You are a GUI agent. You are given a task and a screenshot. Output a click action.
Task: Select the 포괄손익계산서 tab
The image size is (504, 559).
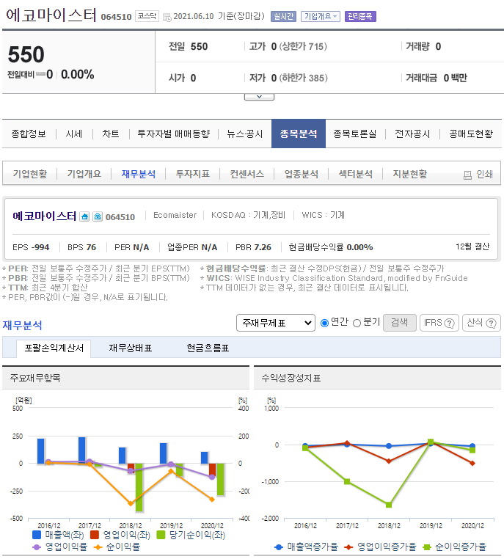(x=54, y=348)
